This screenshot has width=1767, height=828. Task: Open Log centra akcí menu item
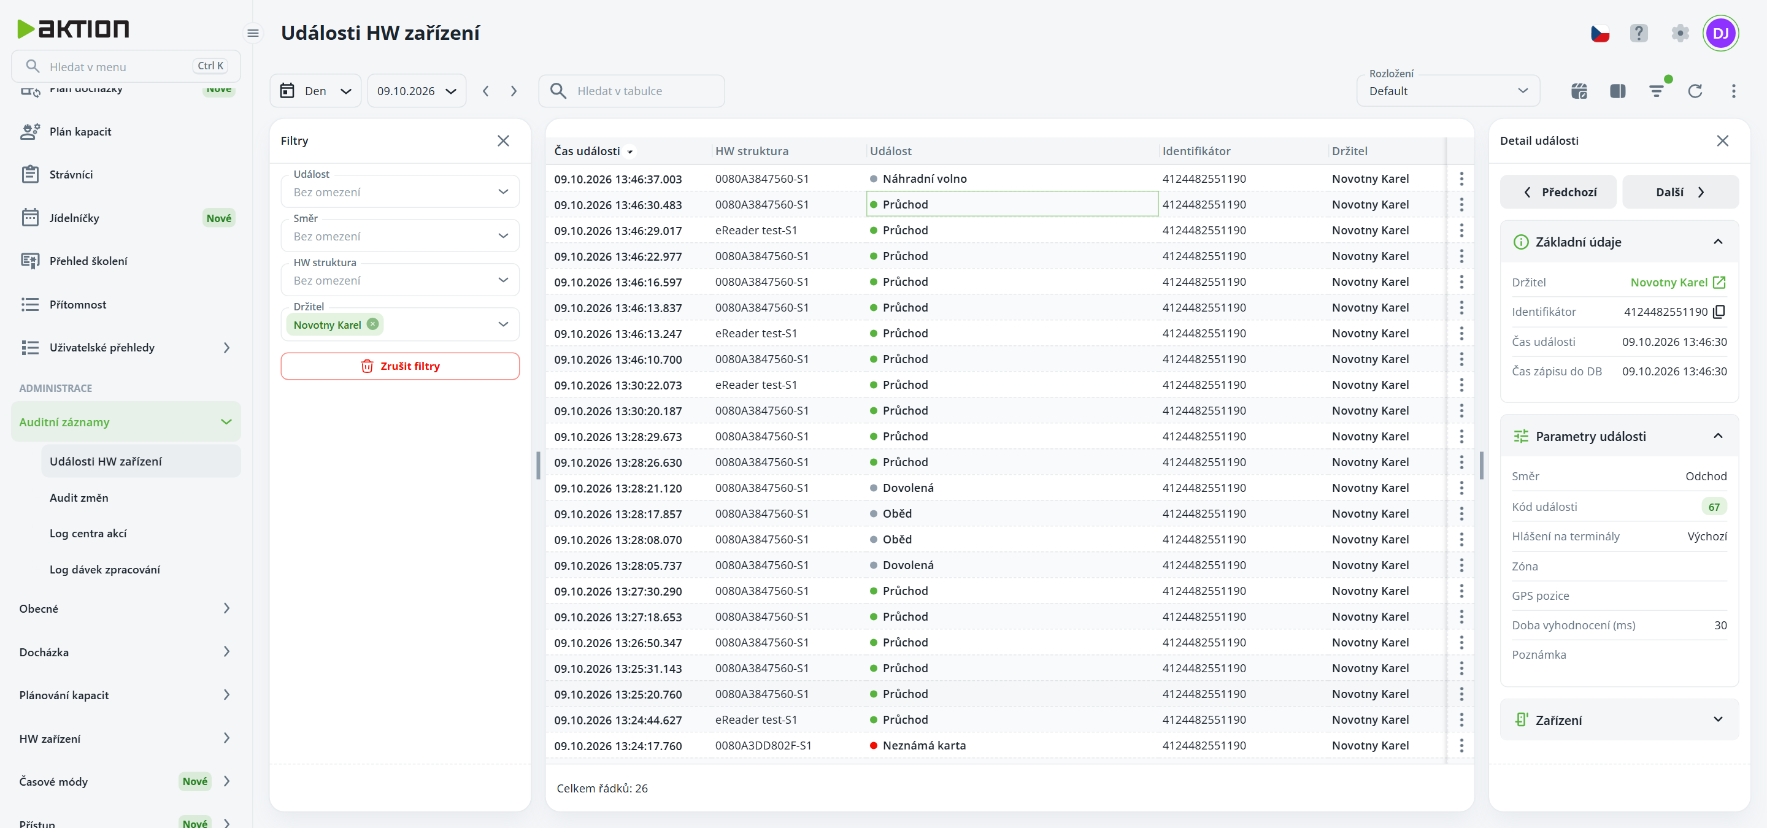coord(88,533)
